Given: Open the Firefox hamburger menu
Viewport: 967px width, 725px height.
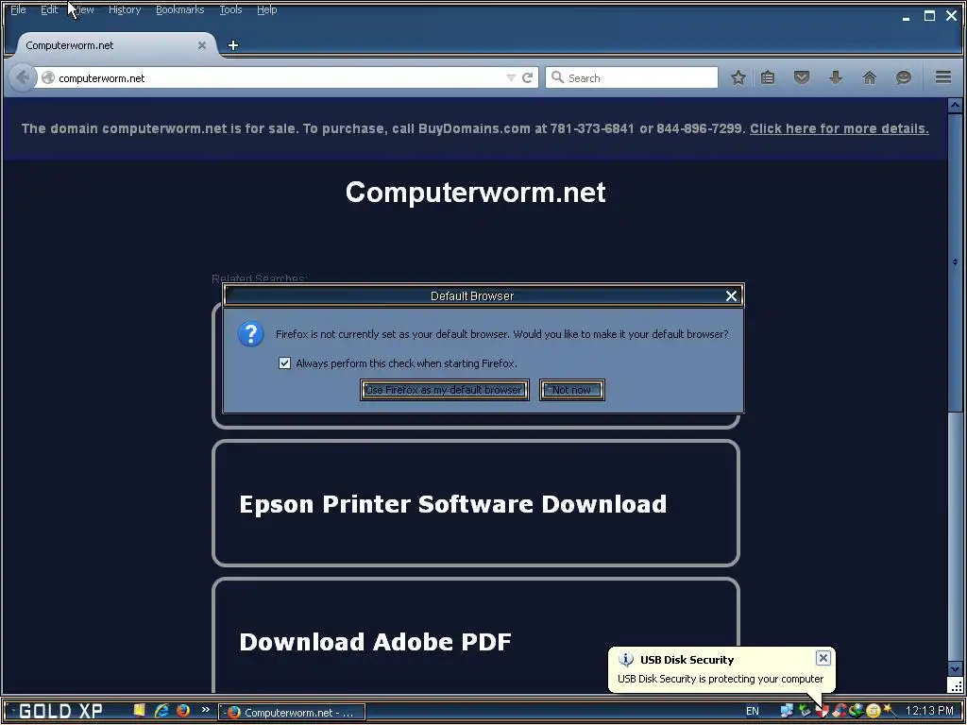Looking at the screenshot, I should [x=943, y=77].
